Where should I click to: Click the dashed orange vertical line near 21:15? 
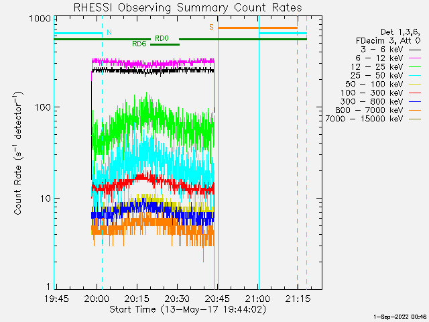pyautogui.click(x=298, y=152)
